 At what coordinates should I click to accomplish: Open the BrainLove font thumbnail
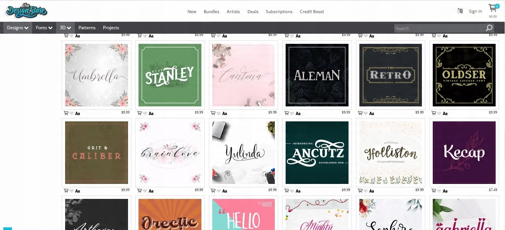pyautogui.click(x=170, y=153)
